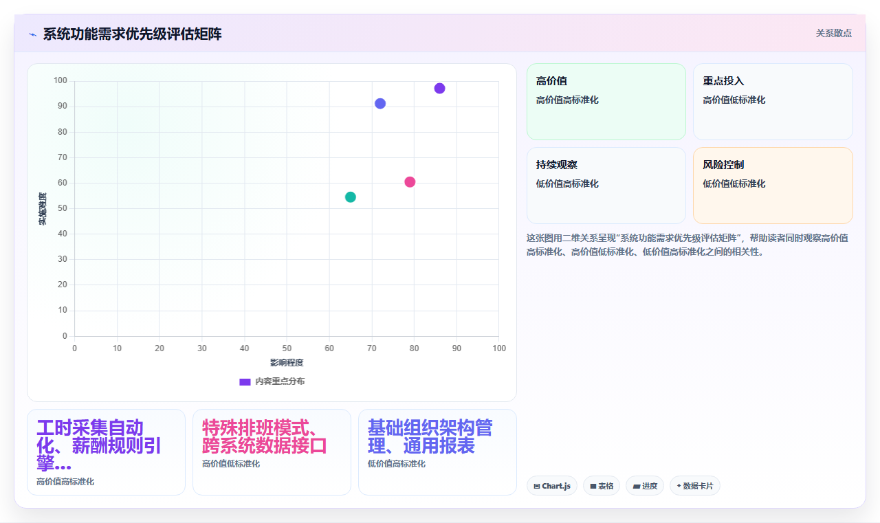Click the purple data point at top right
This screenshot has width=880, height=523.
click(439, 88)
